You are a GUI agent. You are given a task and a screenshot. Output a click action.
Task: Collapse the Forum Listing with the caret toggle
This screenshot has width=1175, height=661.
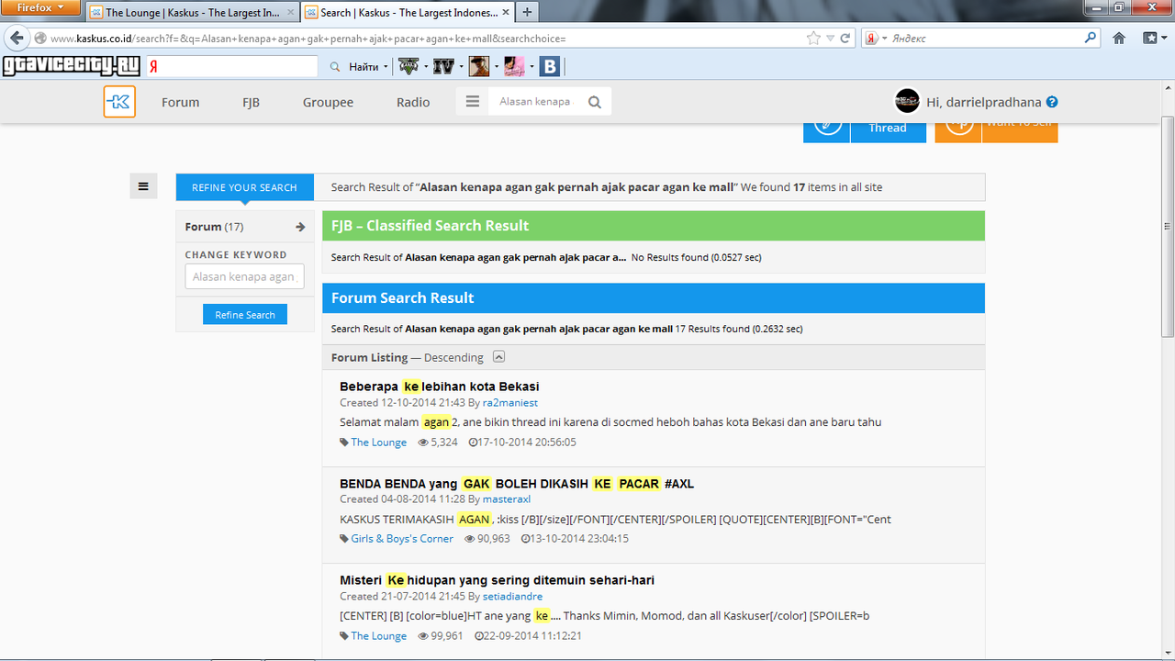498,357
